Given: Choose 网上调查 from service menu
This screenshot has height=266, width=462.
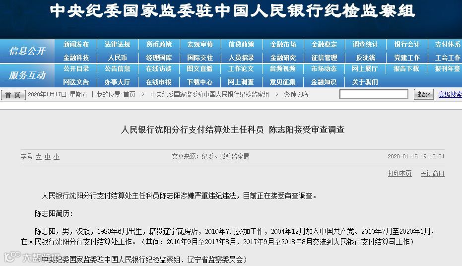Looking at the screenshot, I should tap(241, 82).
